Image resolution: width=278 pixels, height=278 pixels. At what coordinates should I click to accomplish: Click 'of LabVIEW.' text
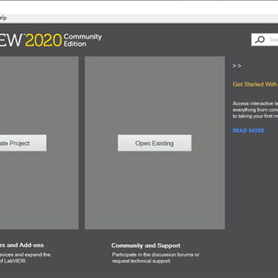click(x=13, y=261)
